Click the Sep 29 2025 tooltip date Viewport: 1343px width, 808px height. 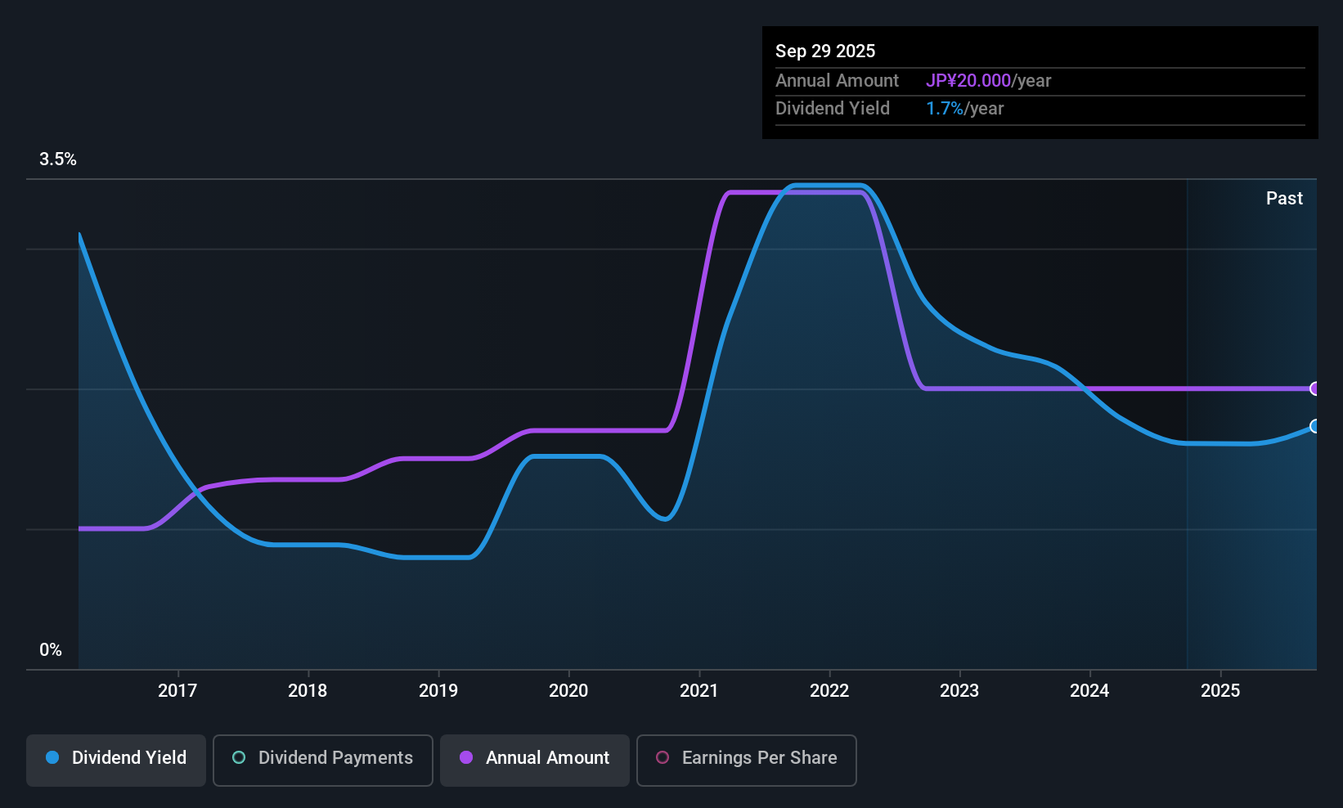[825, 52]
